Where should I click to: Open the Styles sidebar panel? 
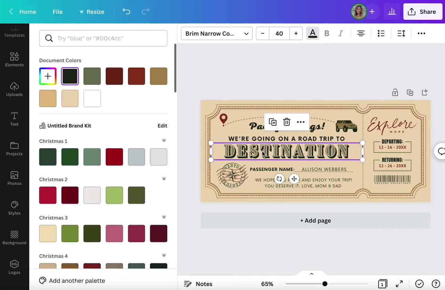[14, 208]
